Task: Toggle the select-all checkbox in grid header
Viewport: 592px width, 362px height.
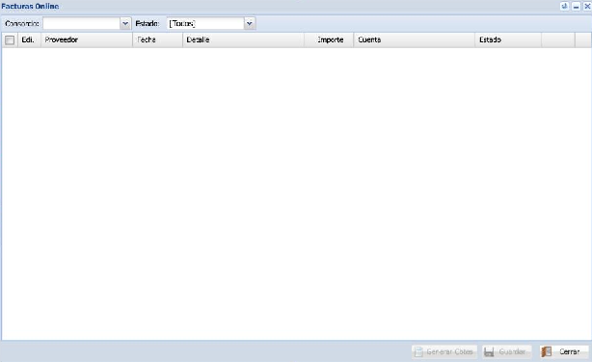Action: coord(10,40)
